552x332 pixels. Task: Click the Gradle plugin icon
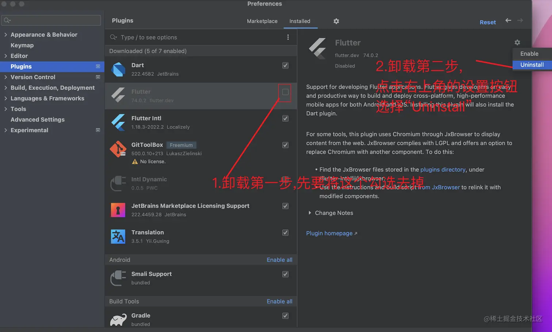(x=118, y=318)
